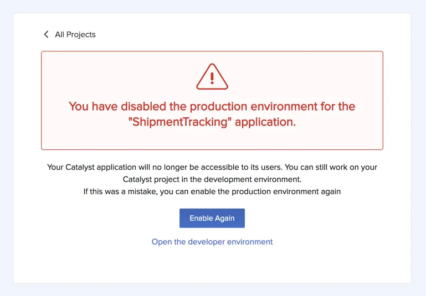
Task: Click the back chevron beside All Projects
Action: [x=46, y=34]
